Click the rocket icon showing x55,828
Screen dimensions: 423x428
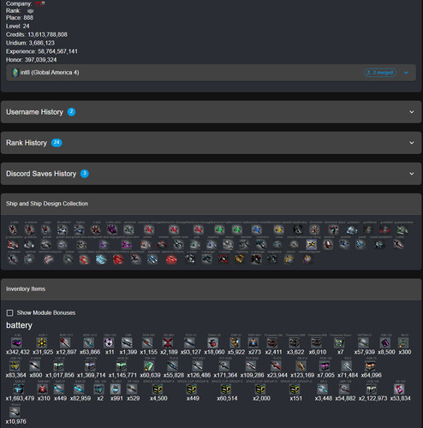(173, 366)
